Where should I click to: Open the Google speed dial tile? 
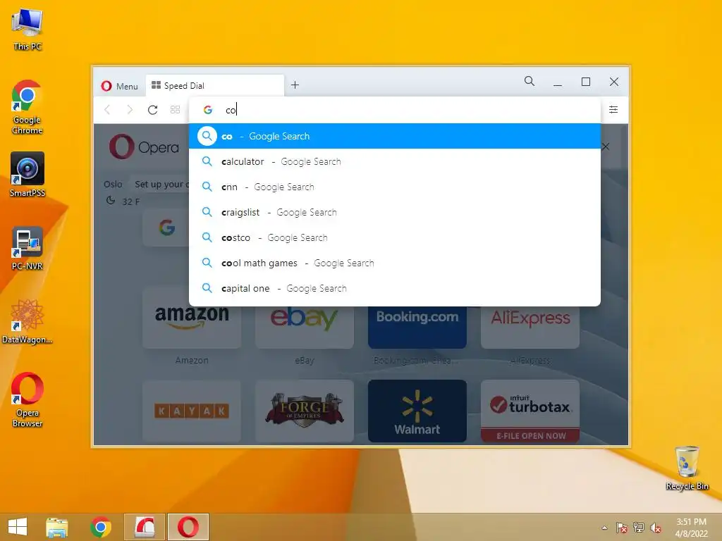(166, 228)
